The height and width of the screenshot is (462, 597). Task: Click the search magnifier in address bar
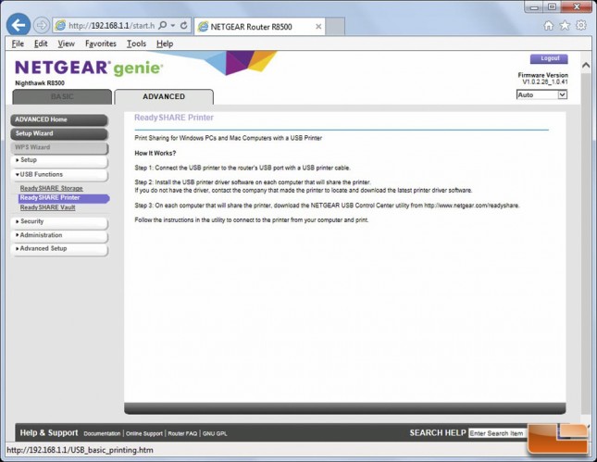point(163,26)
